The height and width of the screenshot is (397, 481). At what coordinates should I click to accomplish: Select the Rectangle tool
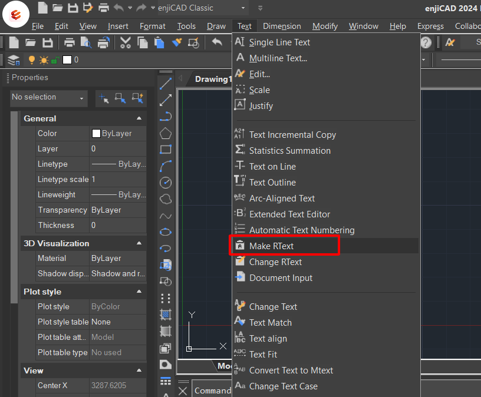click(166, 150)
